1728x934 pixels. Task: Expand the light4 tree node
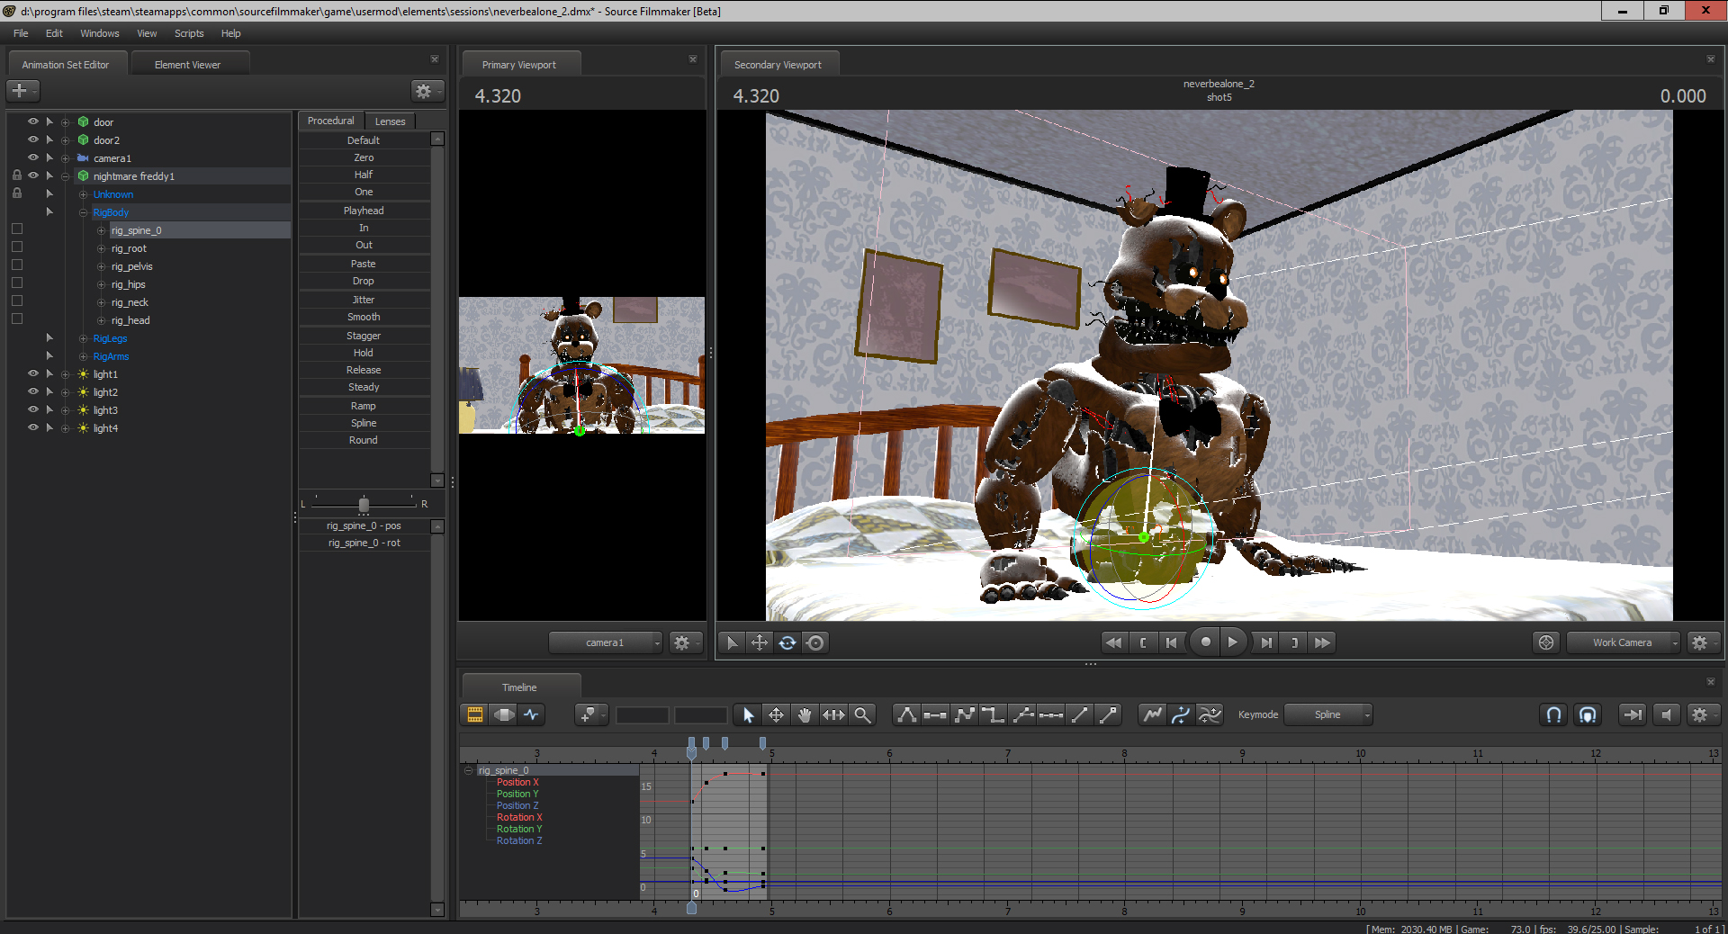coord(66,428)
